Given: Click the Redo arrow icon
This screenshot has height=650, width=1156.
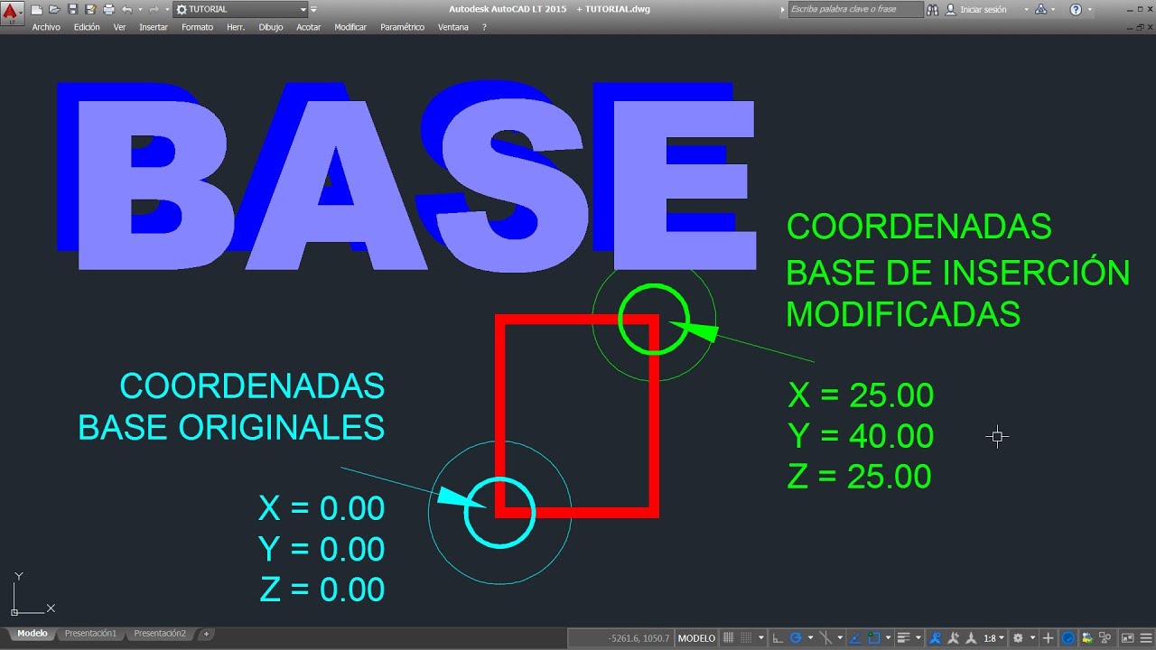Looking at the screenshot, I should click(153, 9).
